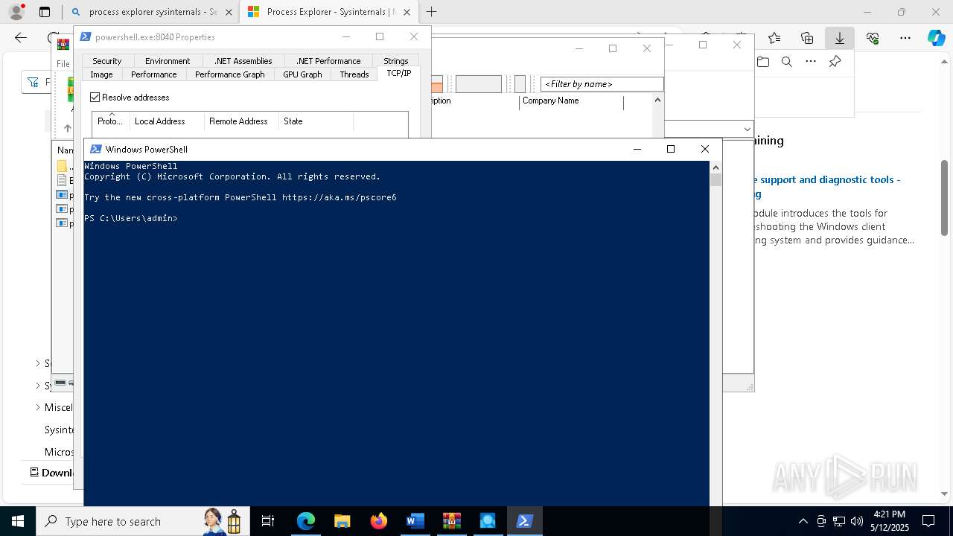Open .NET Assemblies tab
The width and height of the screenshot is (953, 536).
pos(243,61)
